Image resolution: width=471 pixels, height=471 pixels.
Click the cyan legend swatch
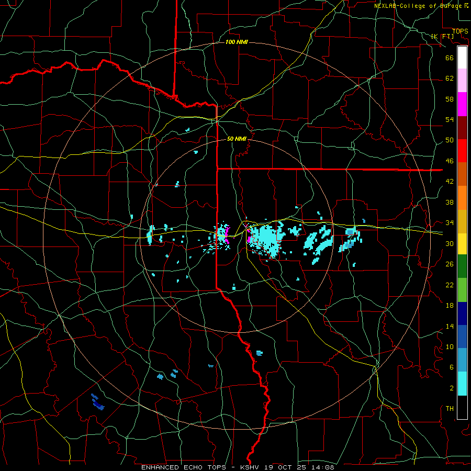click(x=462, y=384)
